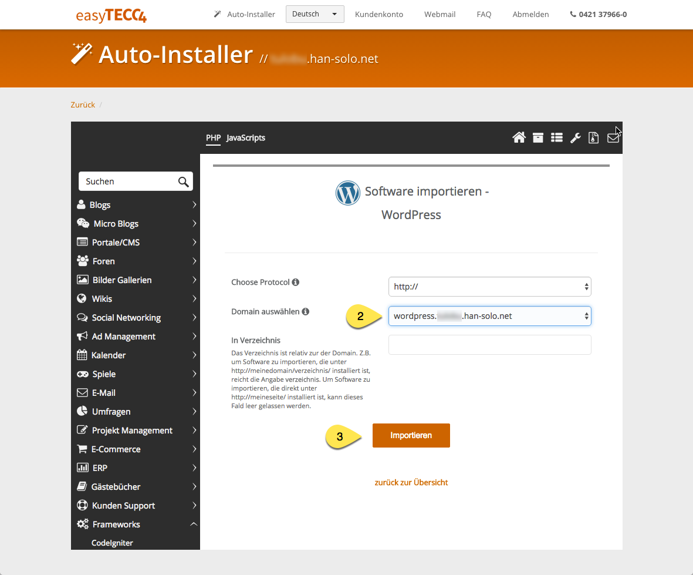Open the zip file icon in toolbar
The image size is (693, 575).
click(594, 137)
